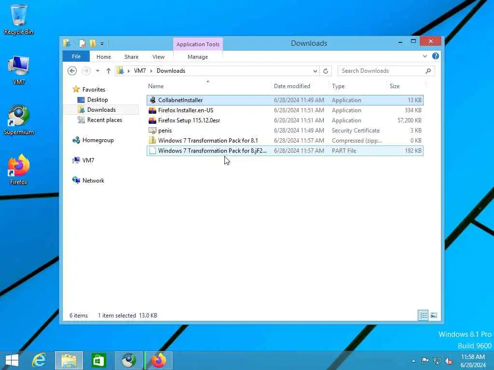Open the Action Center flag icon
The image size is (494, 370).
point(425,360)
